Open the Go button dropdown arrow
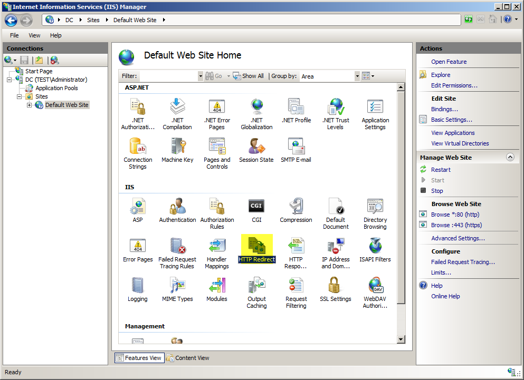This screenshot has height=380, width=524. (x=228, y=76)
